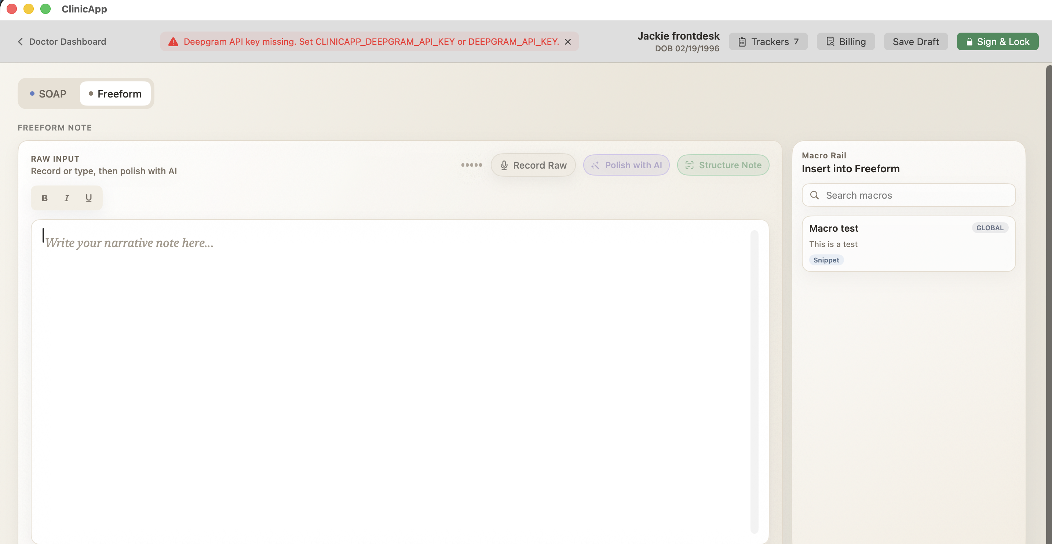This screenshot has height=544, width=1052.
Task: Switch to the SOAP tab
Action: pos(48,94)
